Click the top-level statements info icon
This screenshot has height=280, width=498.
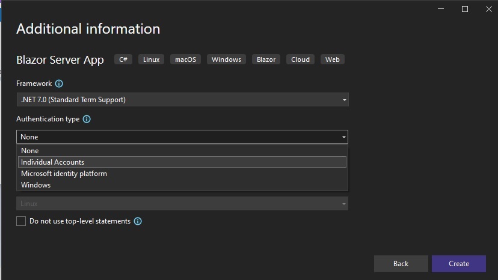click(138, 221)
